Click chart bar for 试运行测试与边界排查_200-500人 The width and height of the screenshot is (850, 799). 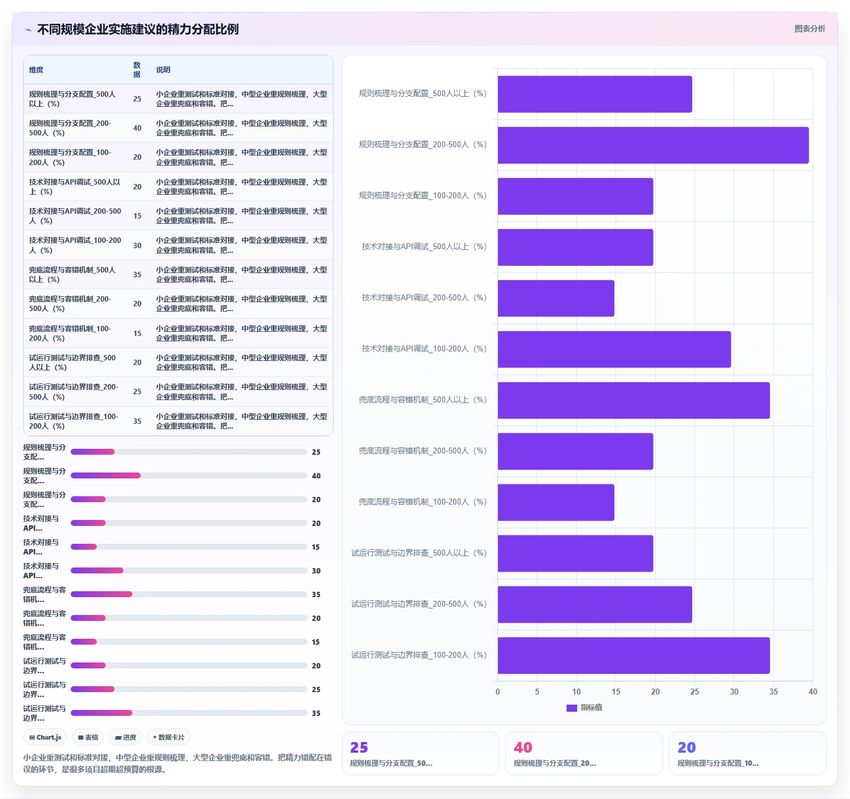(x=595, y=604)
